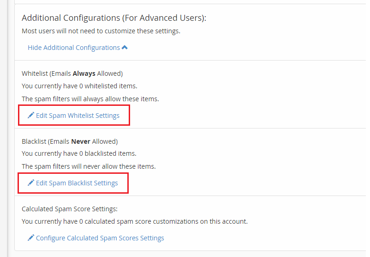Image resolution: width=370 pixels, height=257 pixels.
Task: Click the bold word Never in Blacklist heading
Action: pos(81,141)
